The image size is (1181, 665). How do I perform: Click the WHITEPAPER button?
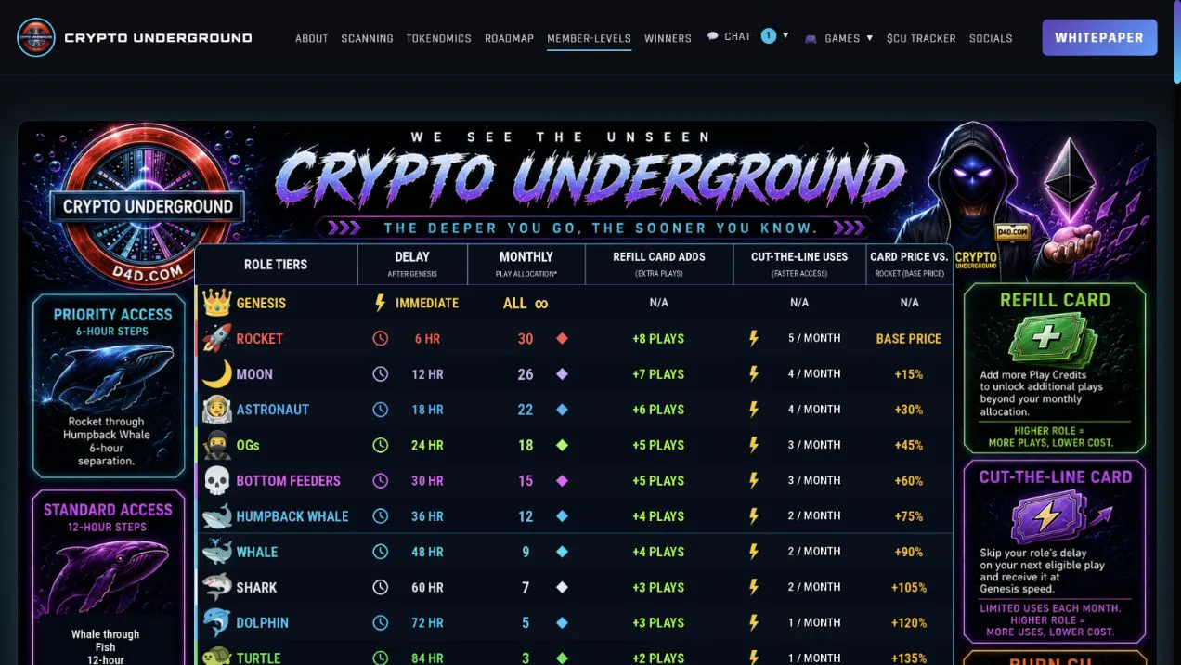pyautogui.click(x=1099, y=37)
